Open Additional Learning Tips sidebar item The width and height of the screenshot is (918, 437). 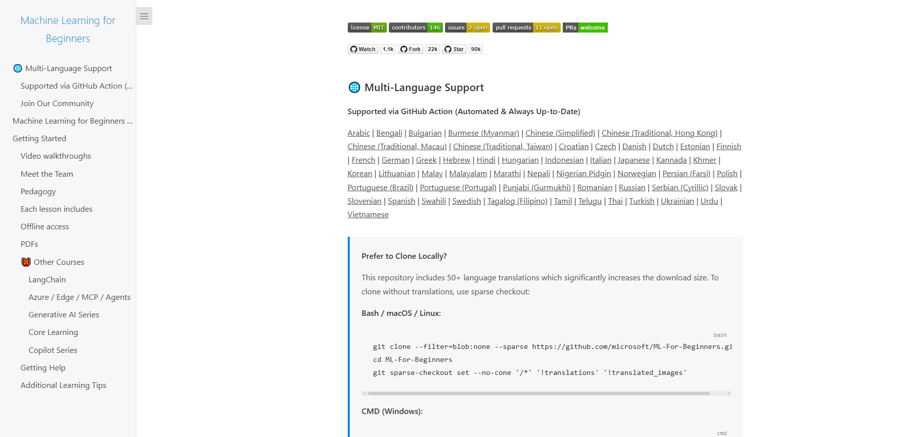coord(64,385)
